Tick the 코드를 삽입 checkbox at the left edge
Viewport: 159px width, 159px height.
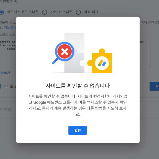click(x=0, y=86)
